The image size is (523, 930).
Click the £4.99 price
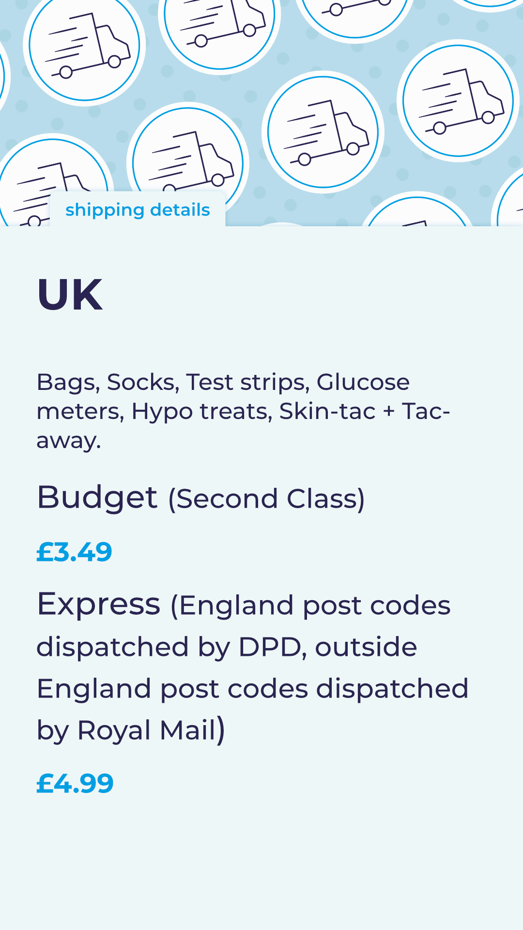[75, 783]
